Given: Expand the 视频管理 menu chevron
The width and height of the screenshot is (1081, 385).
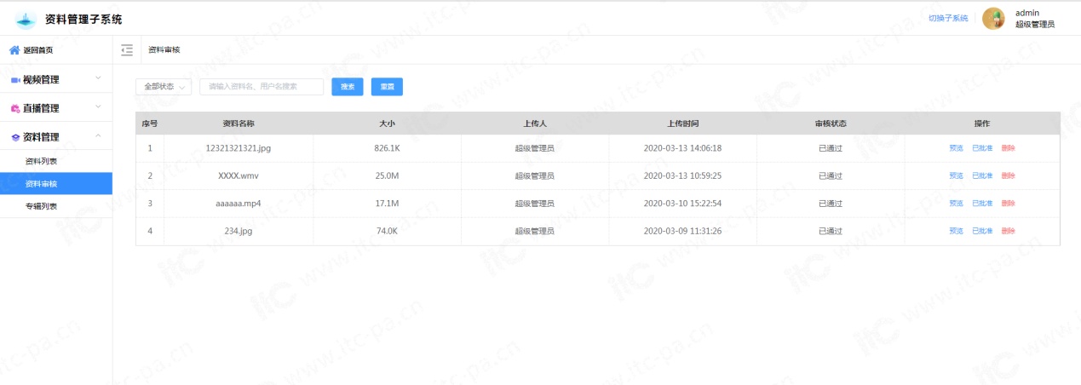Looking at the screenshot, I should 98,79.
